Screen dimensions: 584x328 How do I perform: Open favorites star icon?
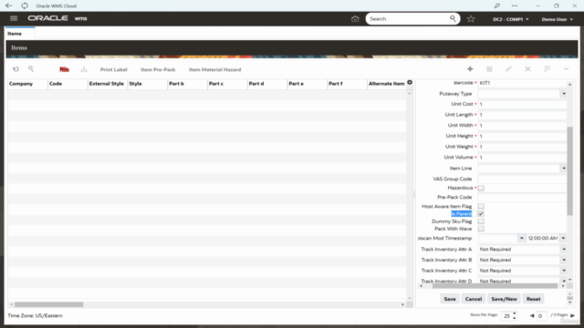click(x=471, y=19)
